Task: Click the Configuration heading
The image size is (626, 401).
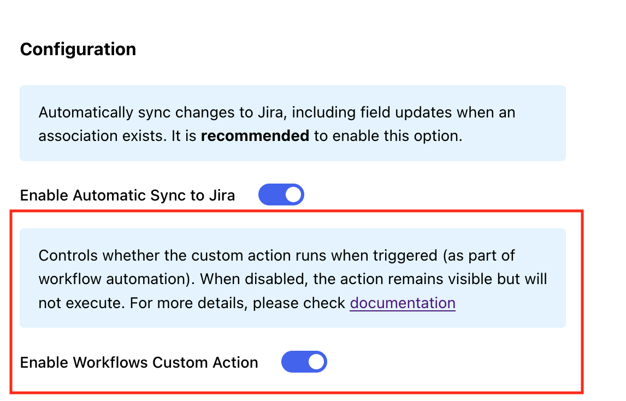Action: pyautogui.click(x=78, y=49)
